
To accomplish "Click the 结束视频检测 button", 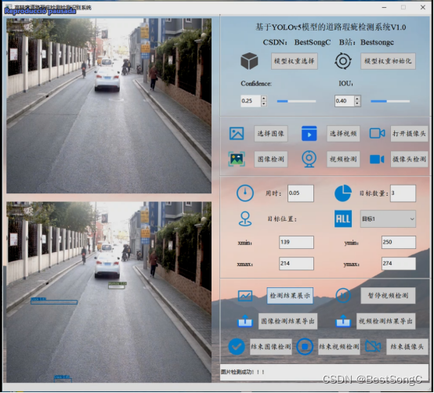I will 339,347.
